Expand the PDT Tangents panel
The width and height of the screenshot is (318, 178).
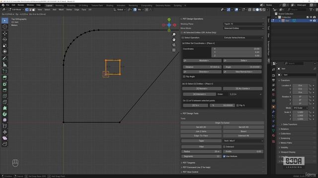pyautogui.click(x=189, y=163)
